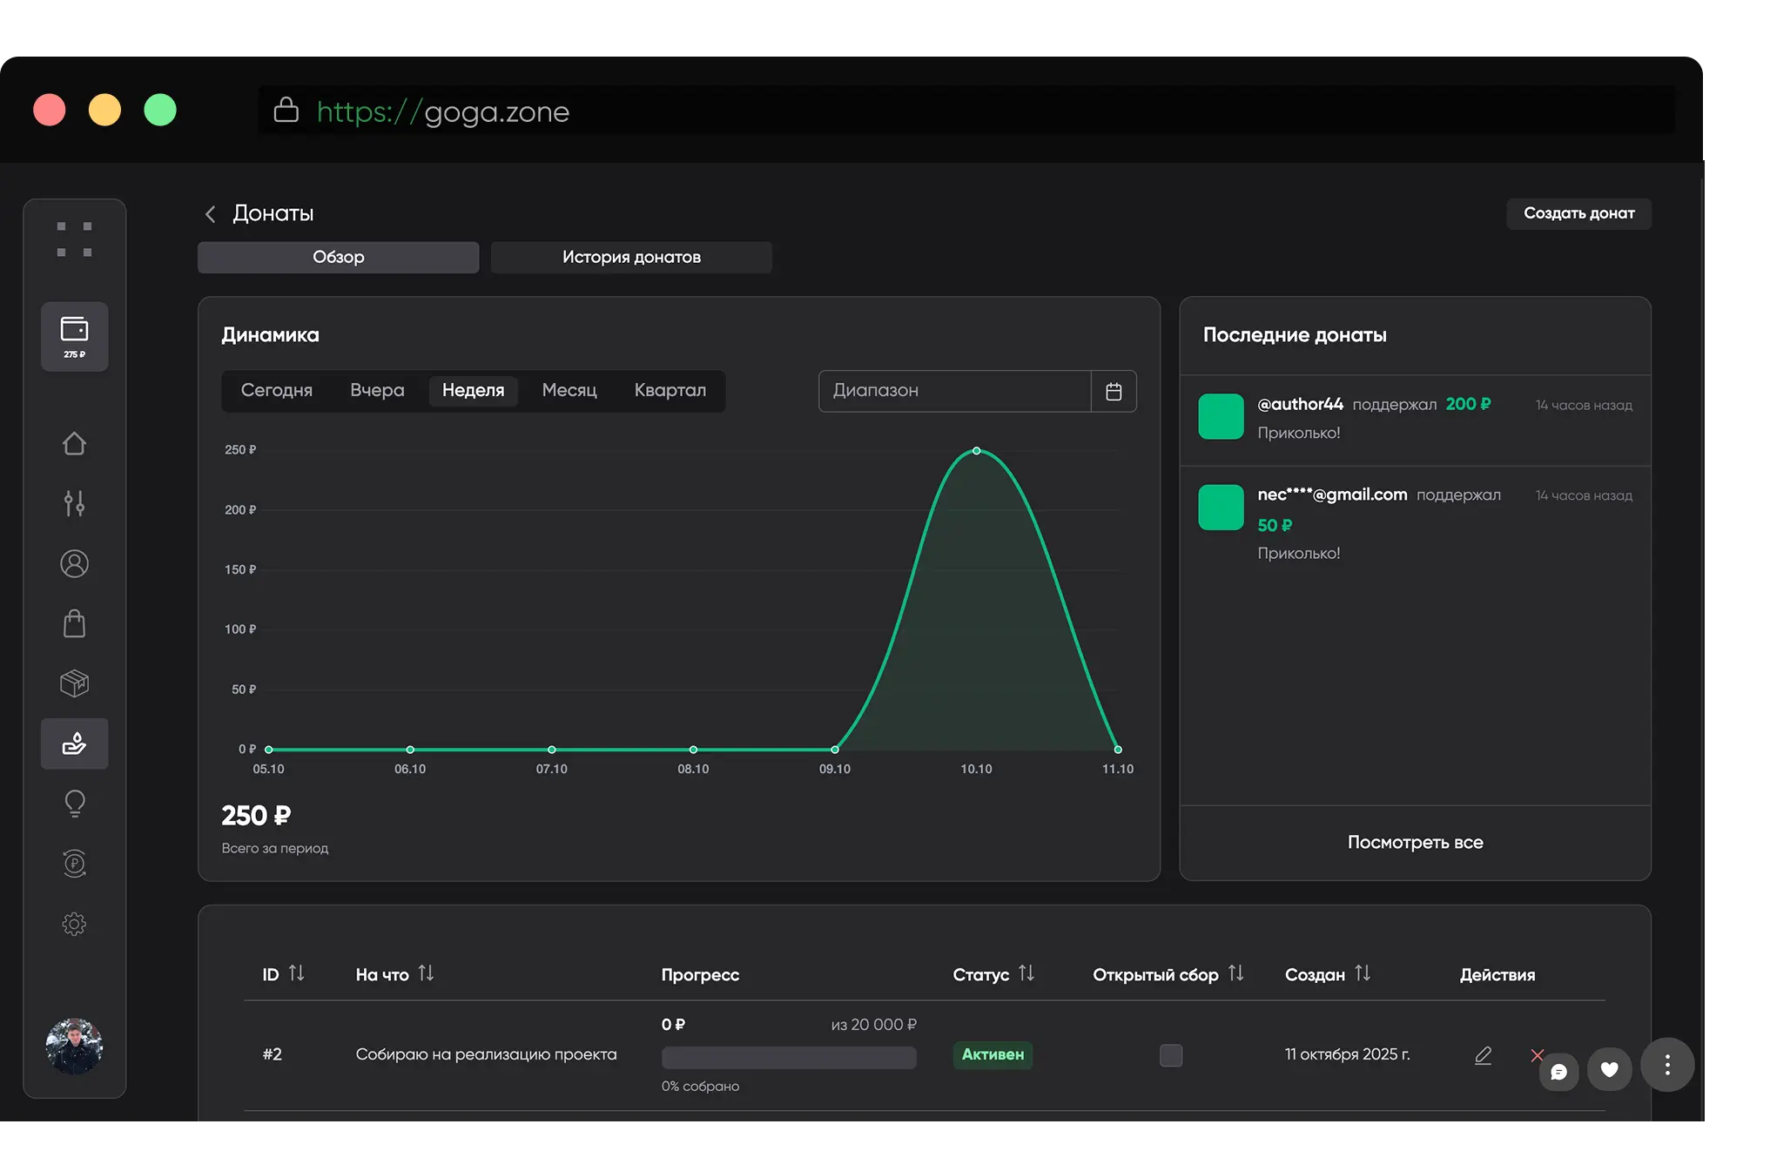Screen dimensions: 1770x1151
Task: Open the sliders settings icon in sidebar
Action: pos(74,503)
